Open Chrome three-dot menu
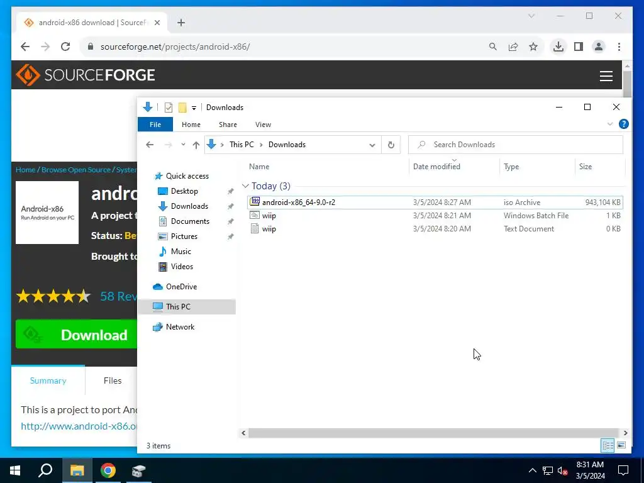The width and height of the screenshot is (644, 483). 619,47
